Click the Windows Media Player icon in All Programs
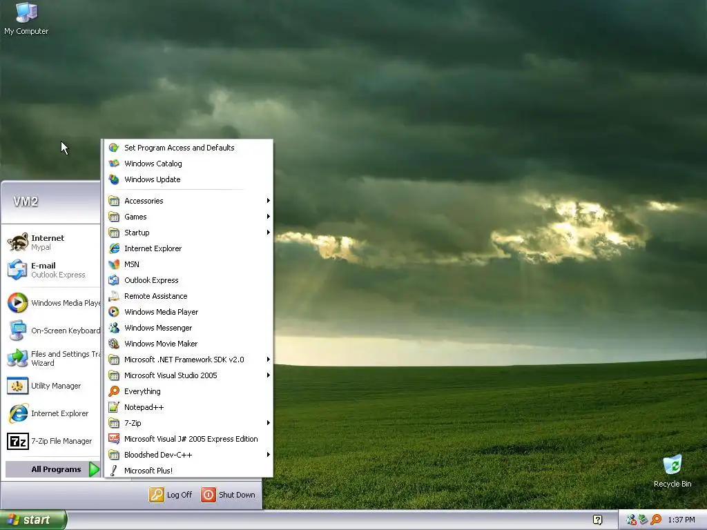The width and height of the screenshot is (707, 530). (x=114, y=312)
